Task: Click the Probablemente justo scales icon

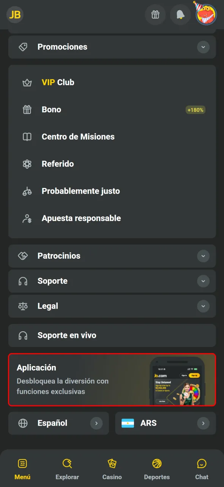Action: (27, 191)
